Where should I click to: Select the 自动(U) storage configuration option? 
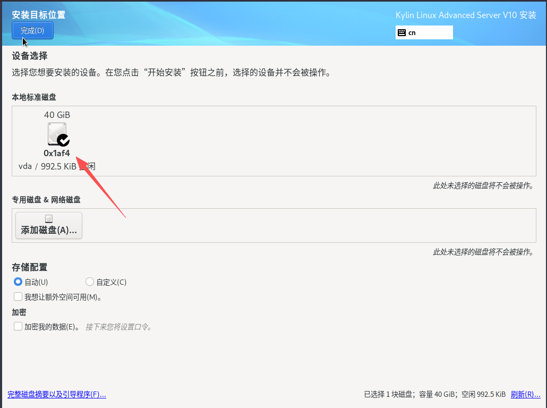(x=18, y=282)
